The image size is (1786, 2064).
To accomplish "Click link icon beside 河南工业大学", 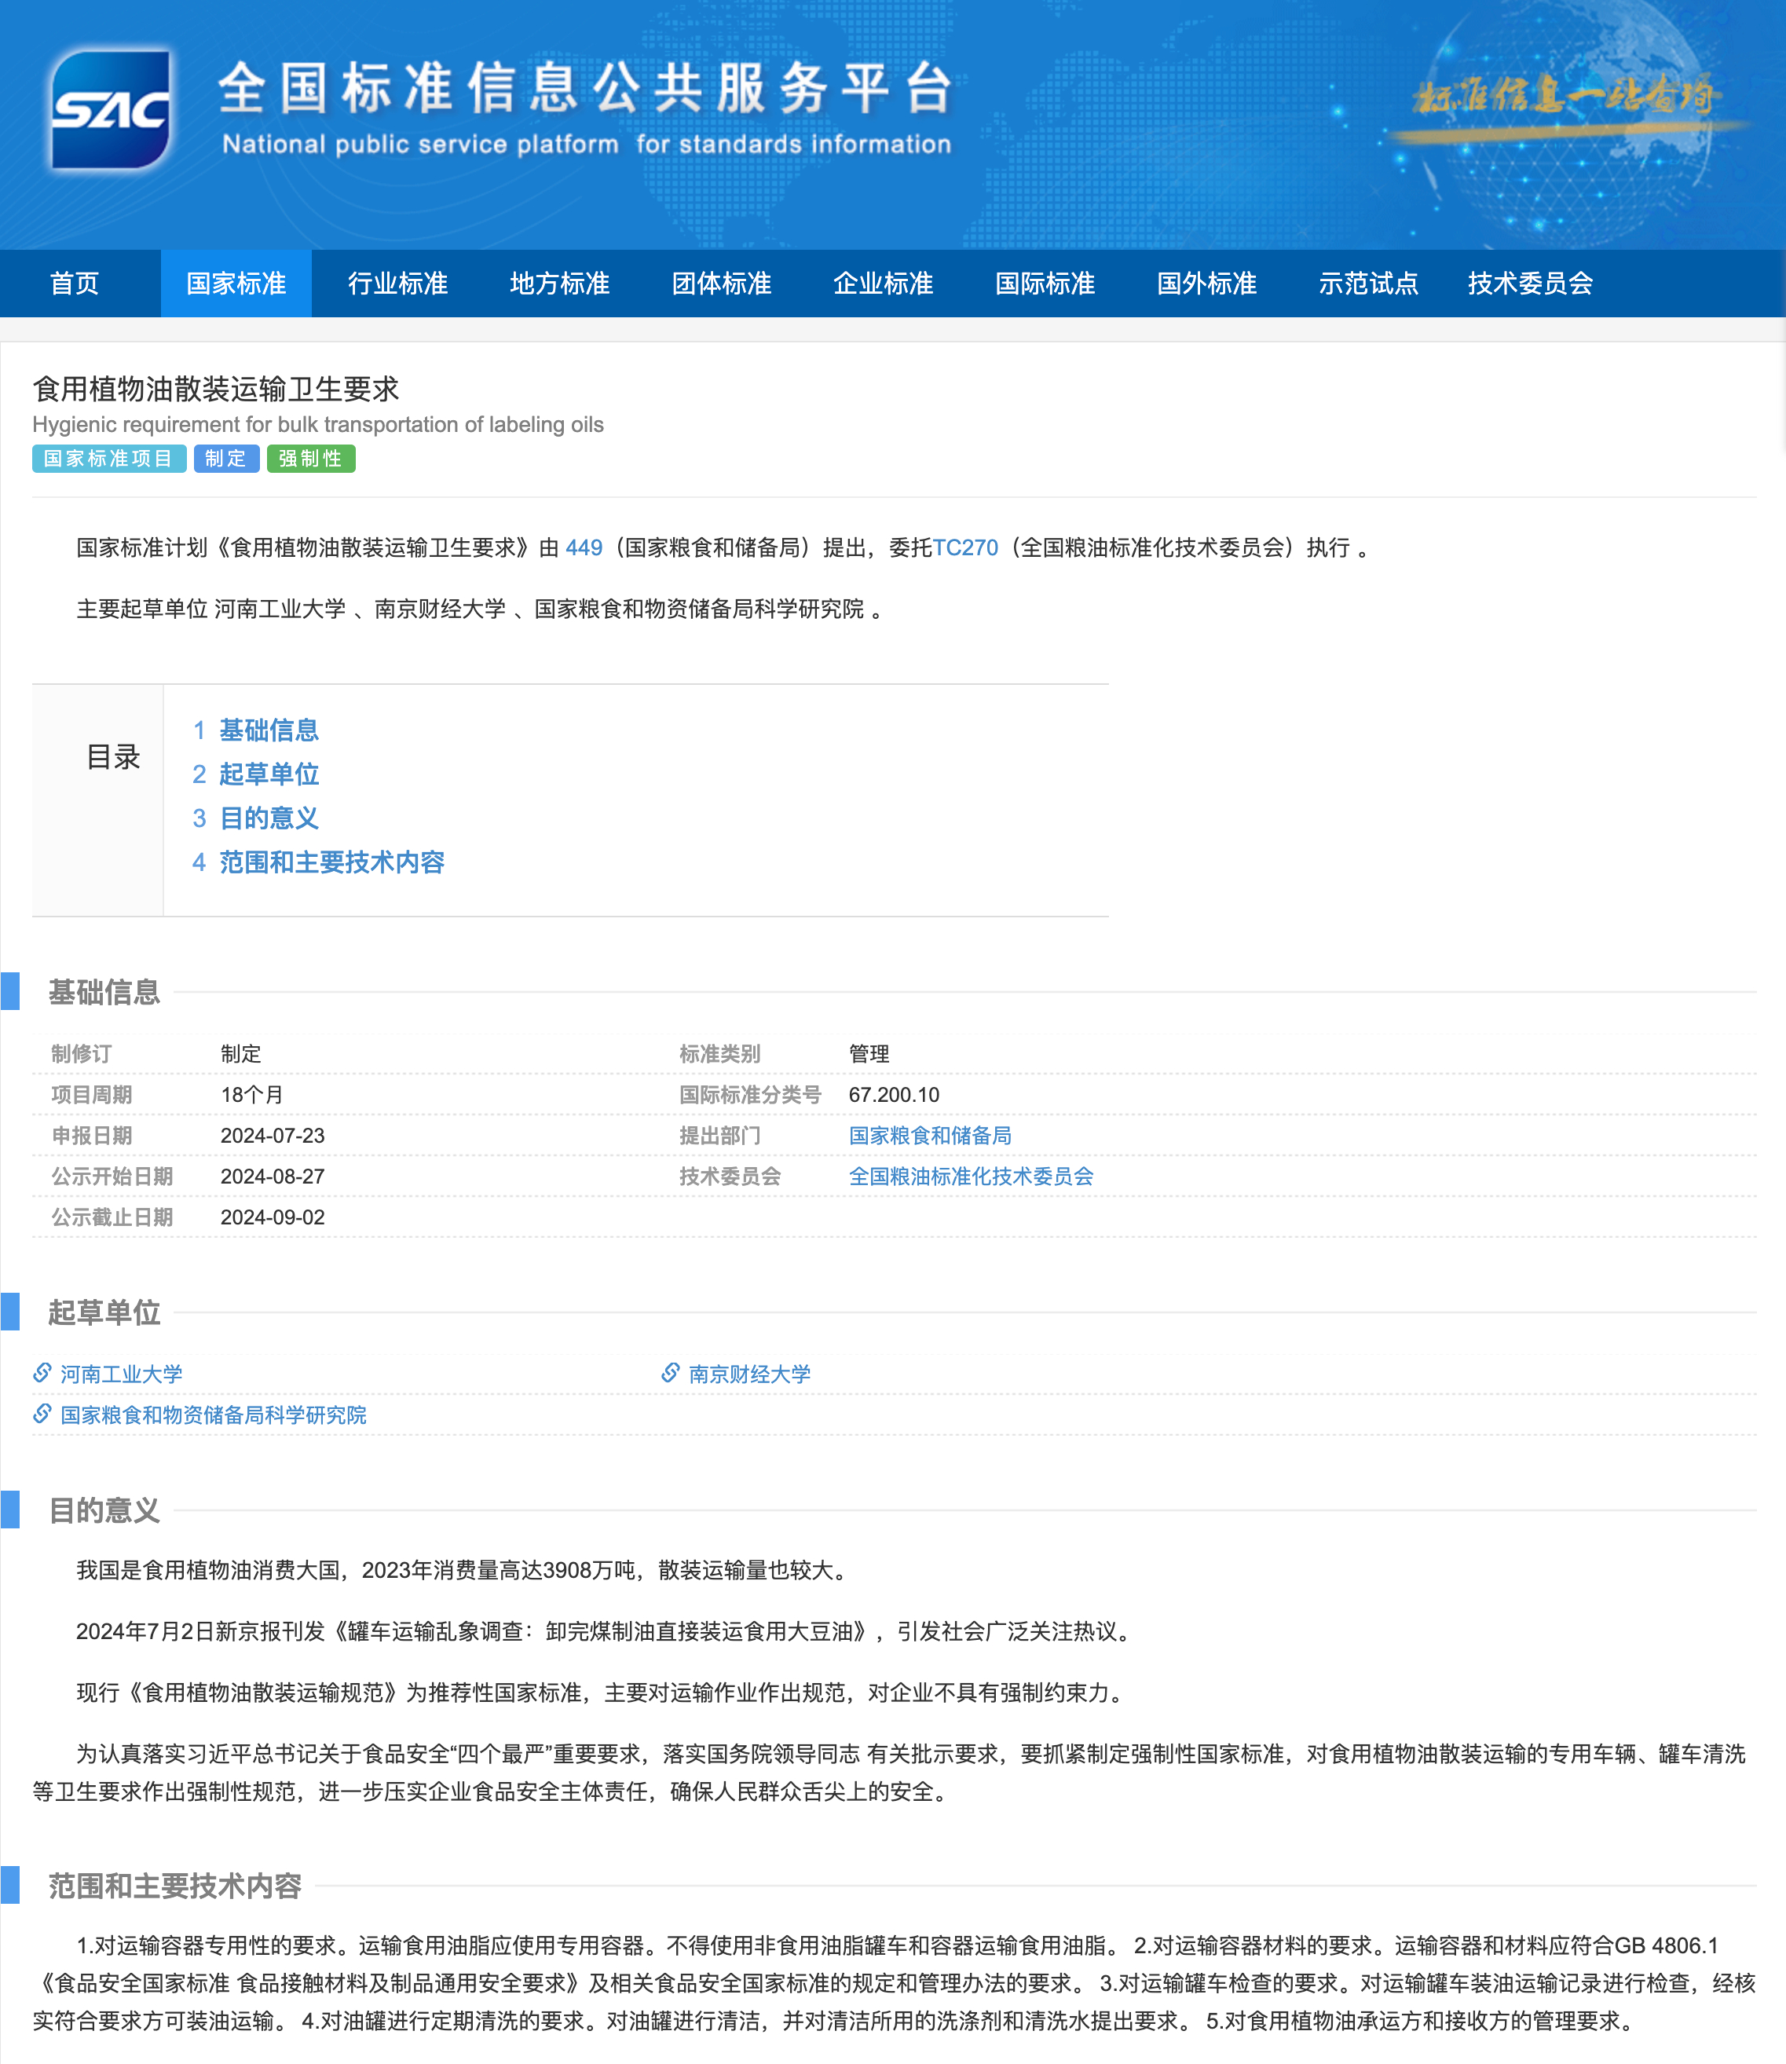I will (x=42, y=1372).
